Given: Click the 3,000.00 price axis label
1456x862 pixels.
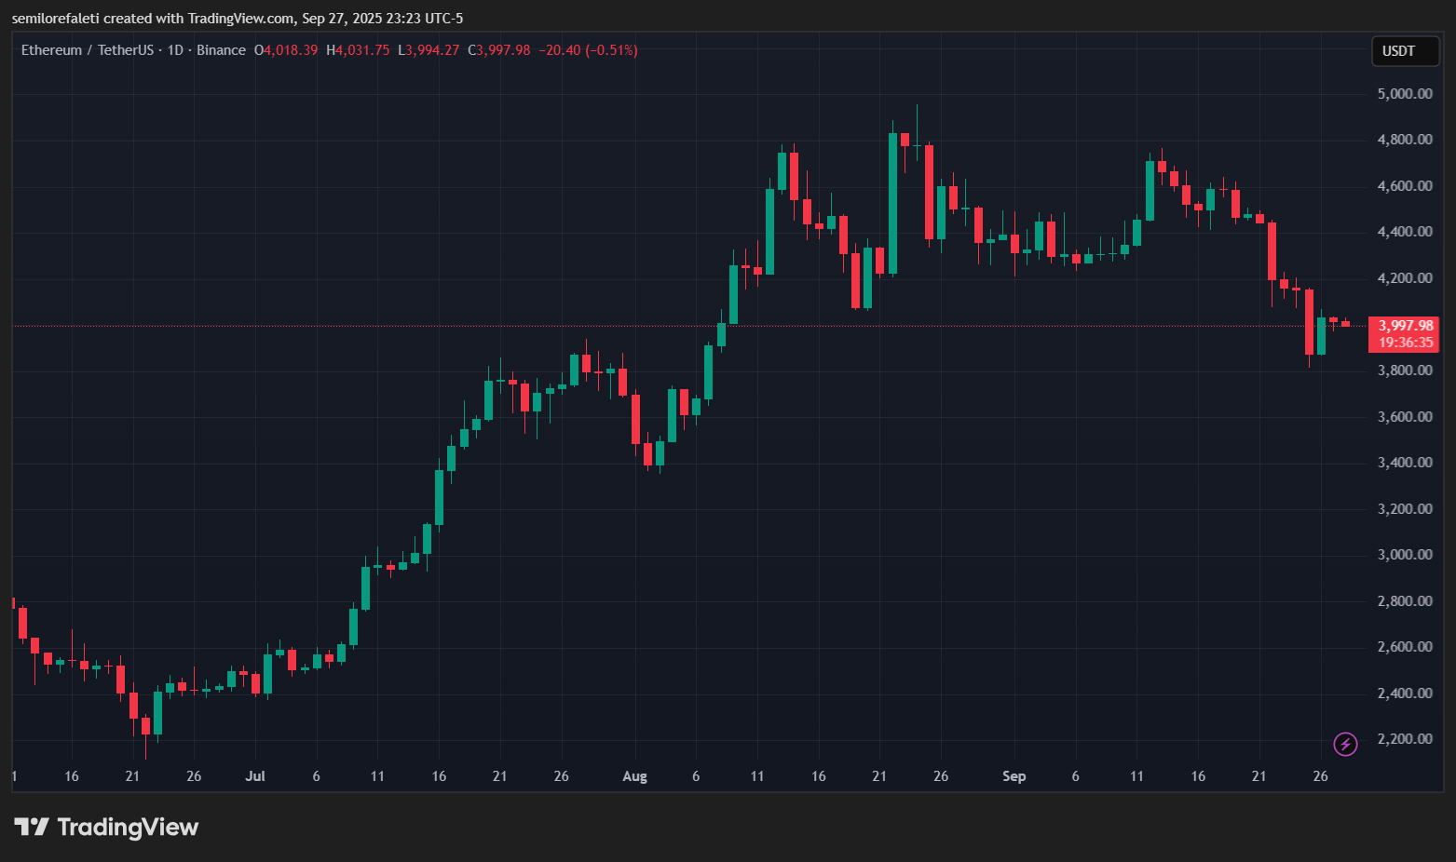Looking at the screenshot, I should [x=1405, y=555].
